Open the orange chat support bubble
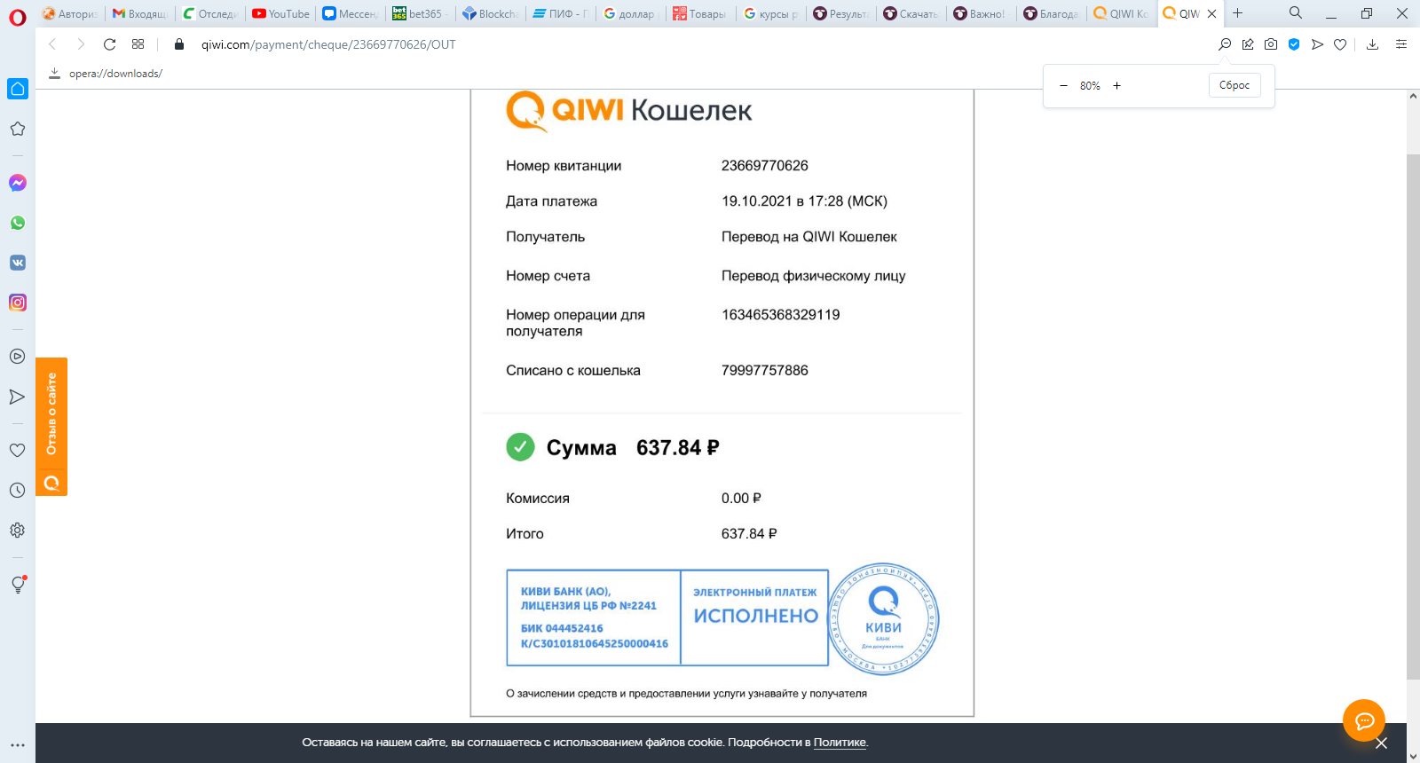Image resolution: width=1420 pixels, height=763 pixels. click(x=1364, y=720)
